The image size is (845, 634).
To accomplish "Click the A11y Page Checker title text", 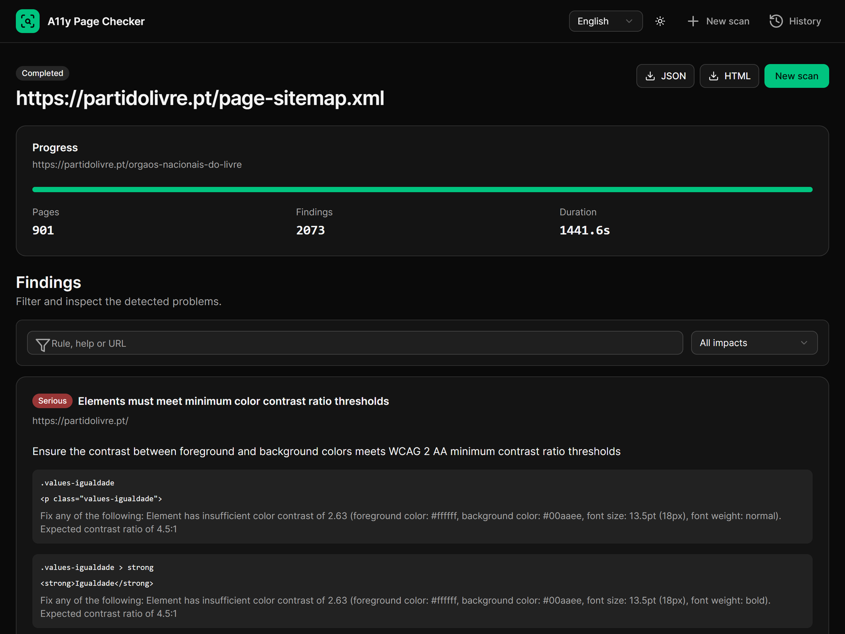I will point(96,21).
